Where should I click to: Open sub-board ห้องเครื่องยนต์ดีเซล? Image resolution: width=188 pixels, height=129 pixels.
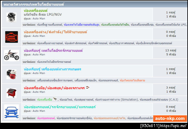click(x=142, y=25)
